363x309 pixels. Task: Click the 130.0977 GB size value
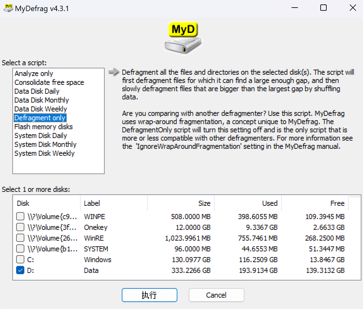pyautogui.click(x=191, y=260)
